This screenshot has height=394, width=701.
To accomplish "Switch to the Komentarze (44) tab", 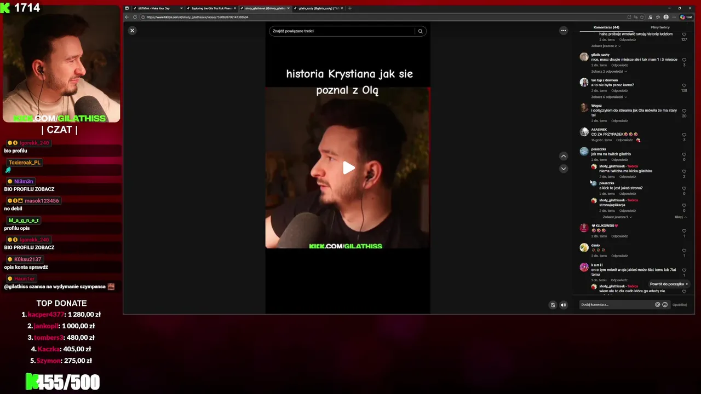I will (x=606, y=27).
